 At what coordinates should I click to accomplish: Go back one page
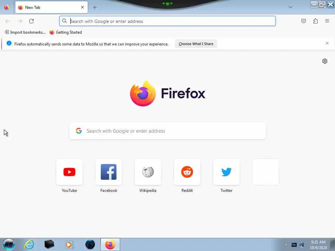tap(8, 21)
